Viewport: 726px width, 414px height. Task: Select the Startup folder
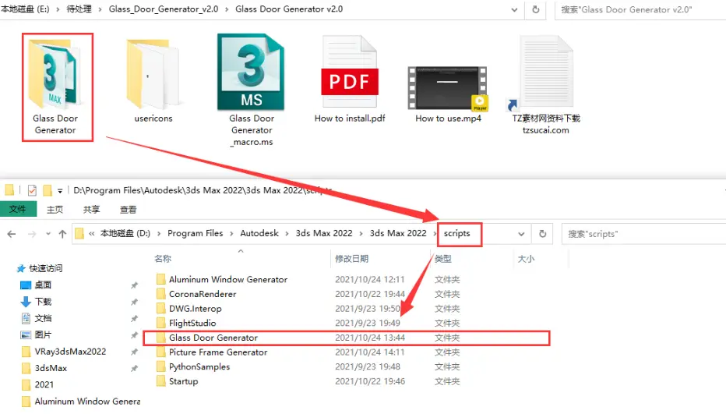183,381
